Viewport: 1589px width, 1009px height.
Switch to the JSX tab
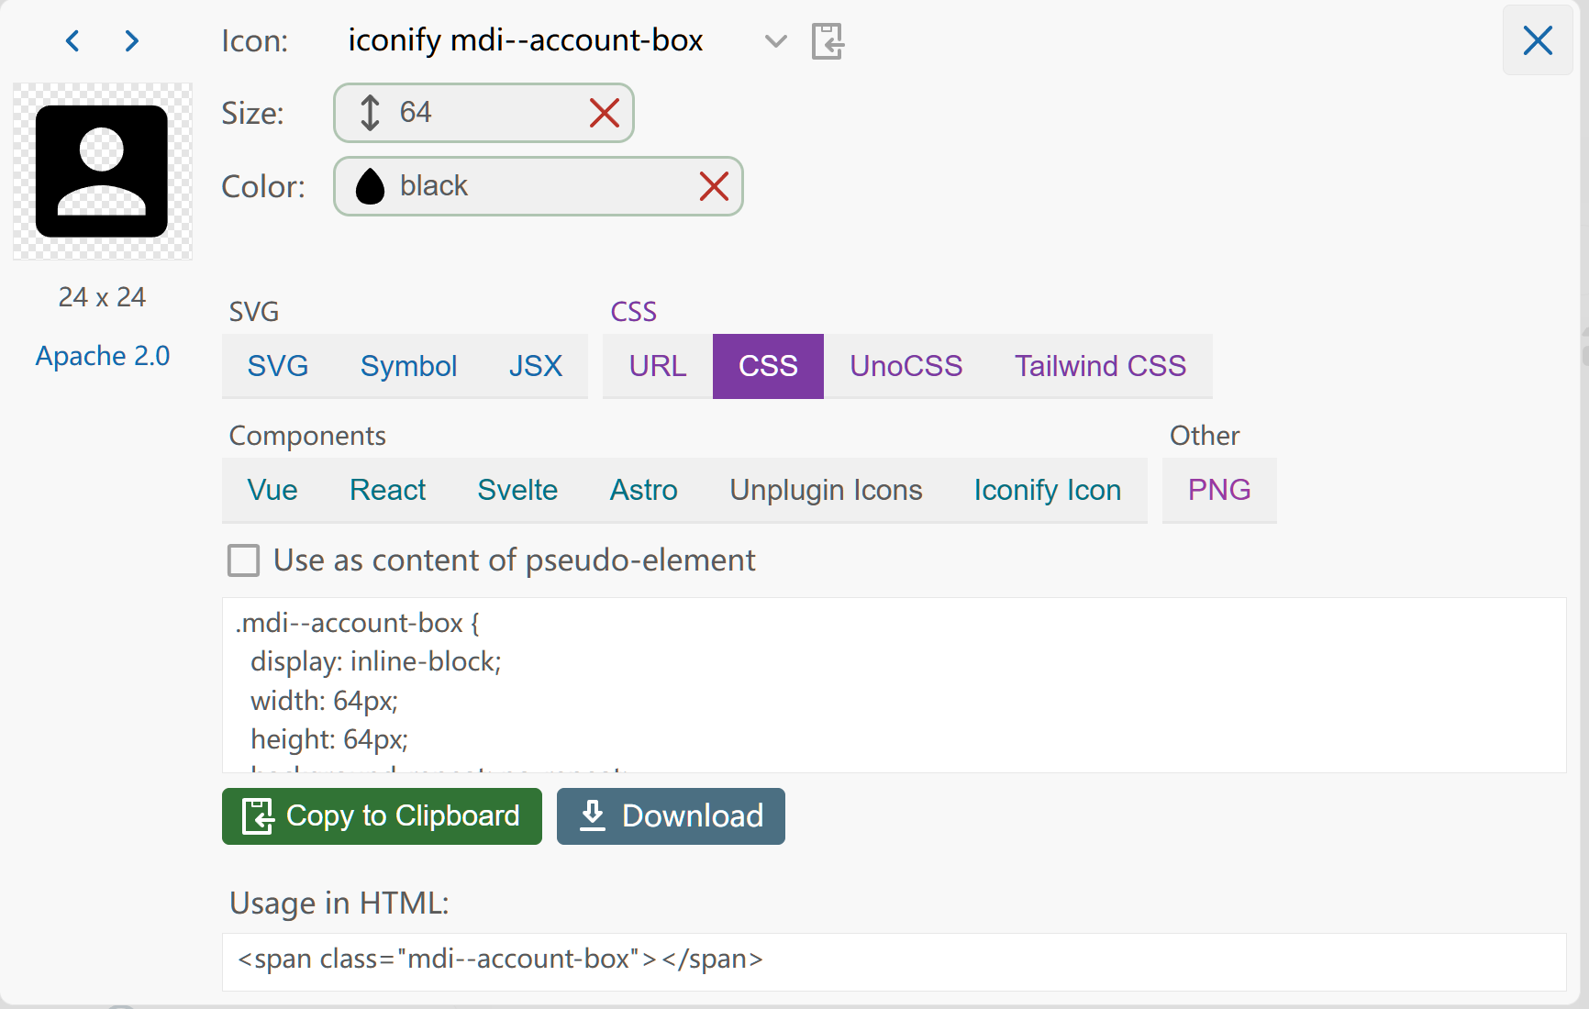536,366
